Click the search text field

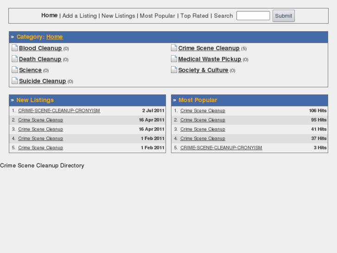(253, 16)
